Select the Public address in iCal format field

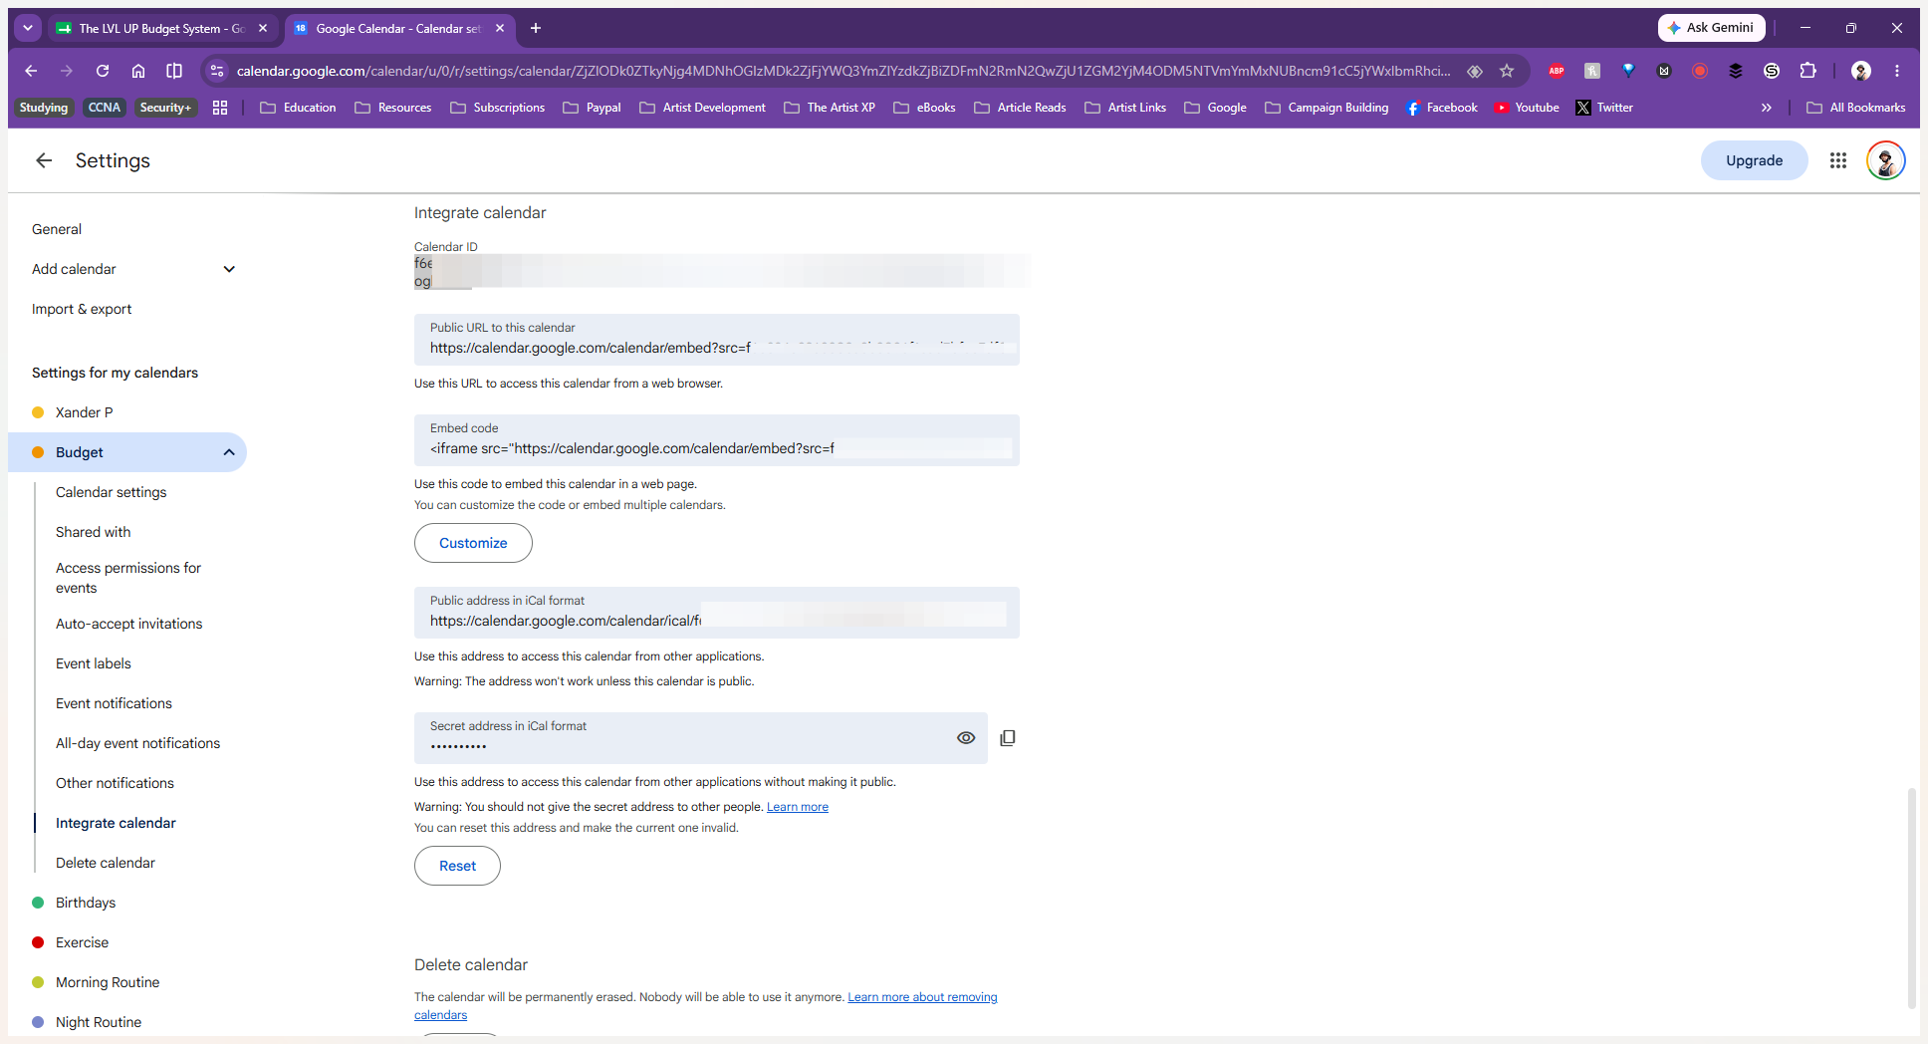pyautogui.click(x=717, y=613)
